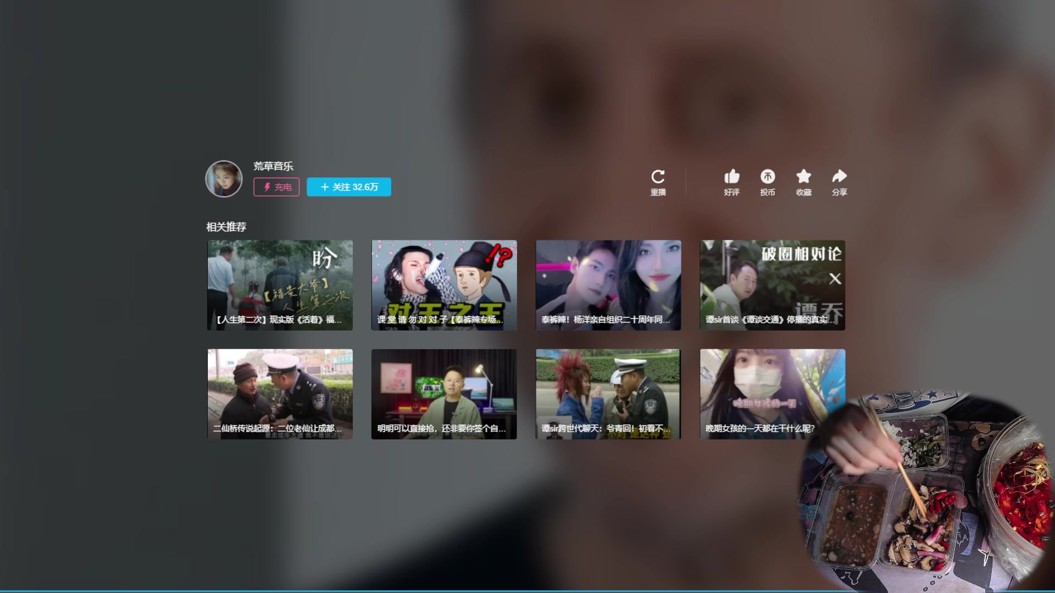1055x593 pixels.
Task: Open the 谭sir跨世代聊天 video thumbnail
Action: tap(608, 394)
